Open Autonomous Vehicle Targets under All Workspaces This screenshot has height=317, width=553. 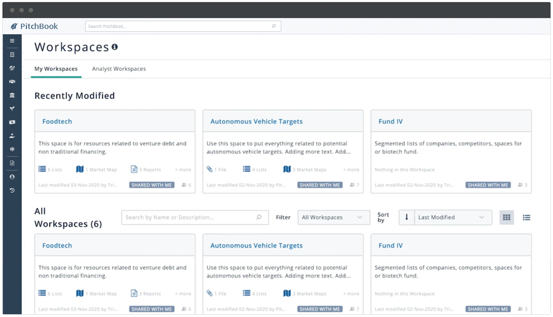(x=256, y=246)
